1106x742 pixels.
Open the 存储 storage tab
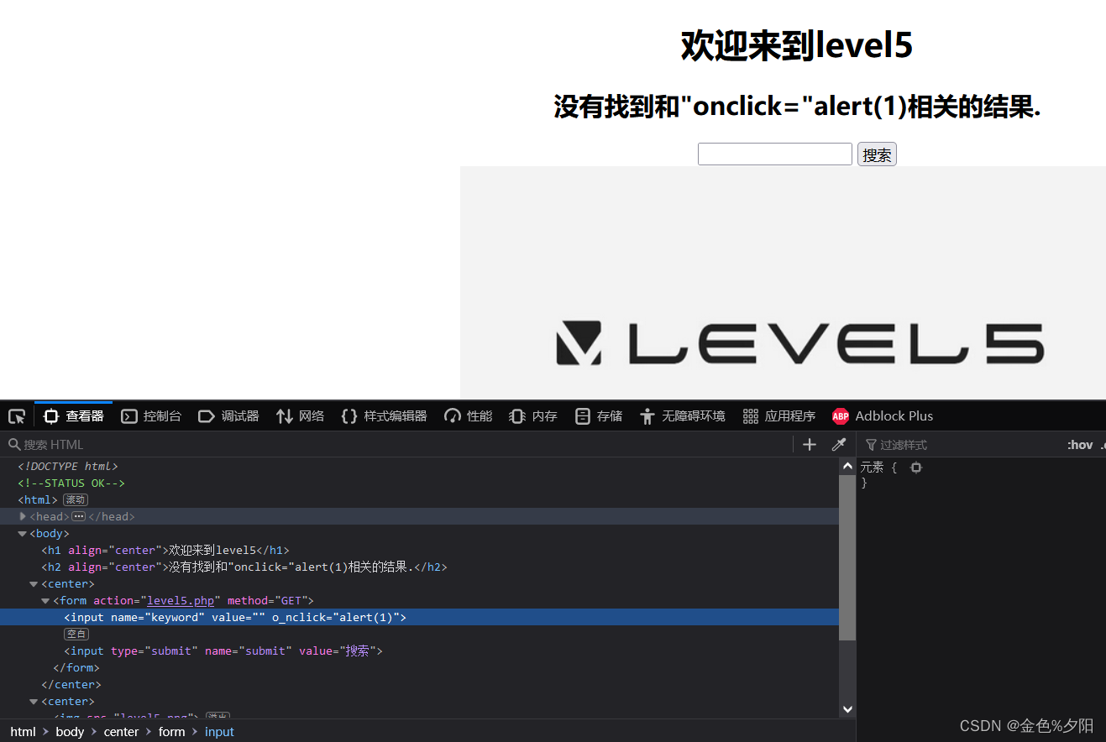tap(599, 416)
